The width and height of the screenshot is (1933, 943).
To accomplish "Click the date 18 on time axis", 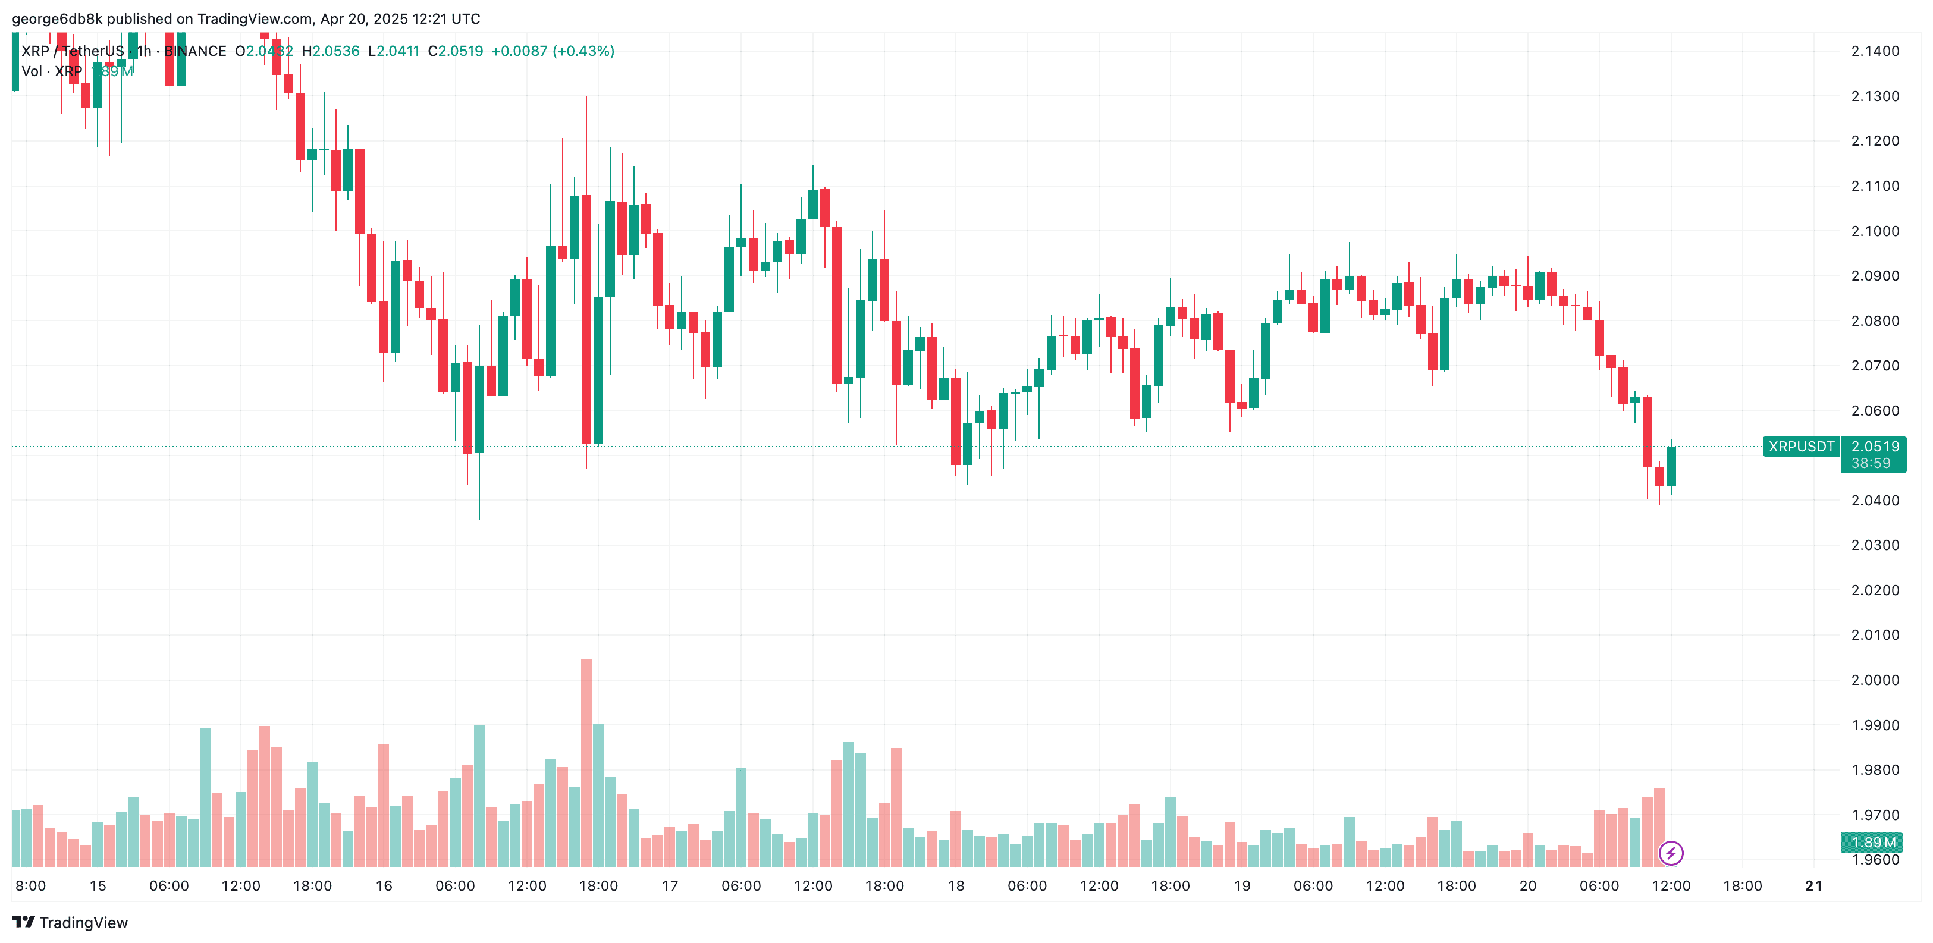I will (955, 886).
